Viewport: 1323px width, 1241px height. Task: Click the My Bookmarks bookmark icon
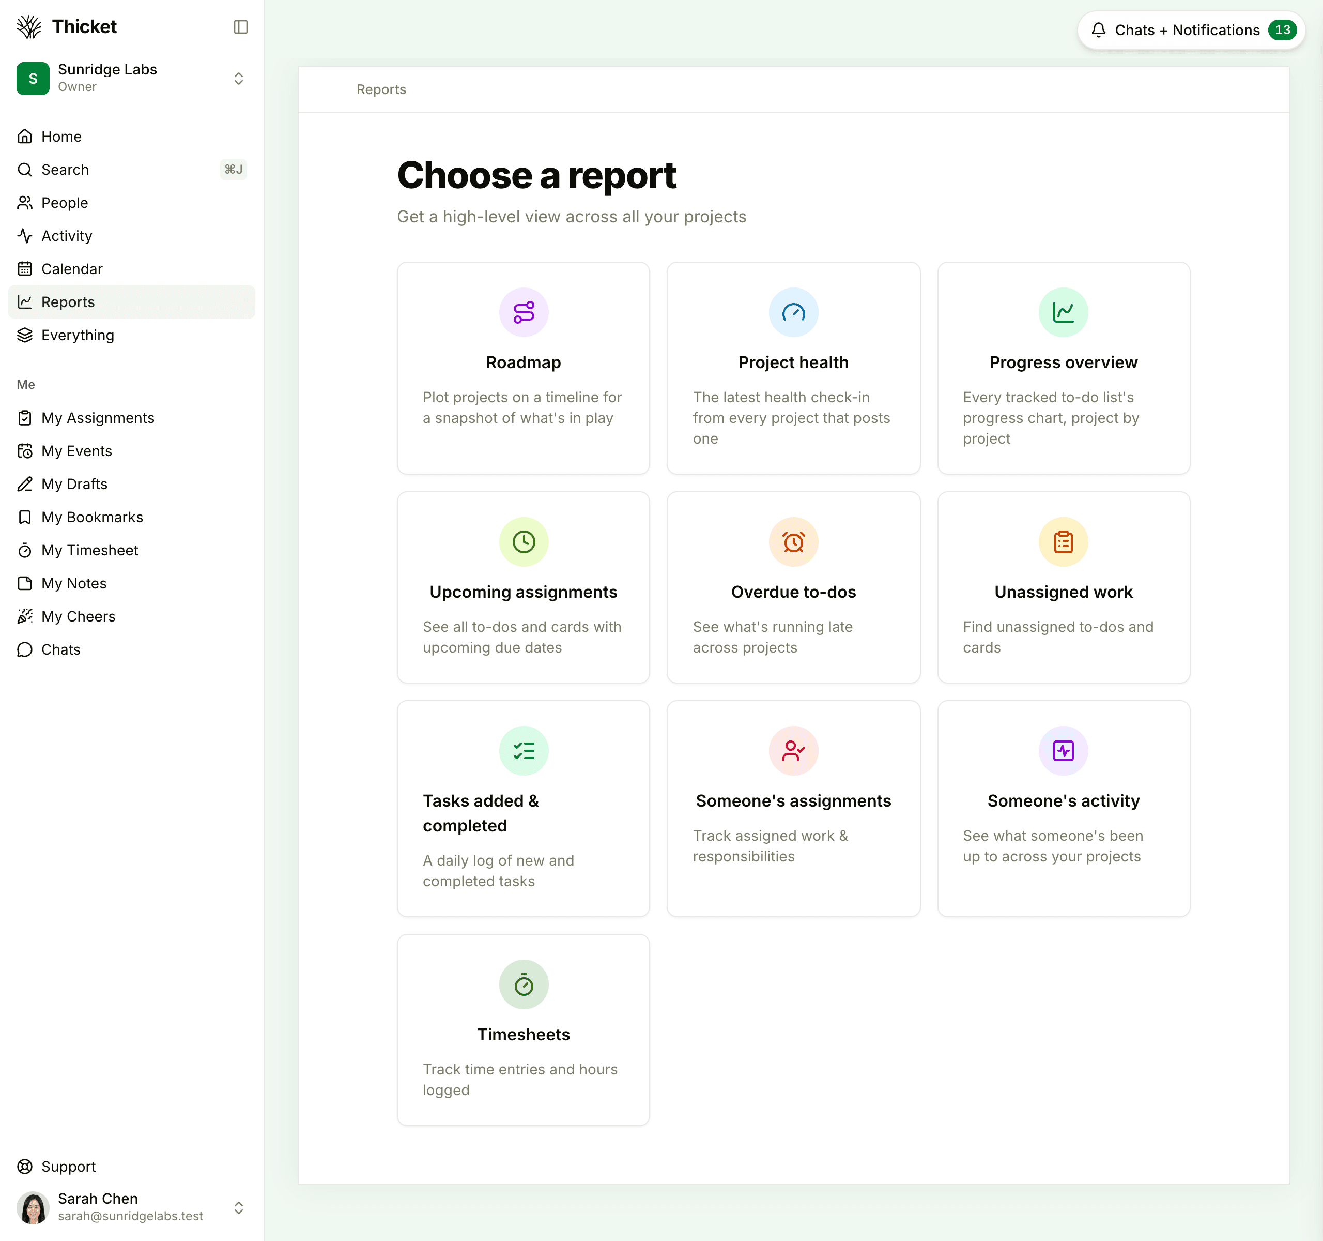[x=25, y=517]
